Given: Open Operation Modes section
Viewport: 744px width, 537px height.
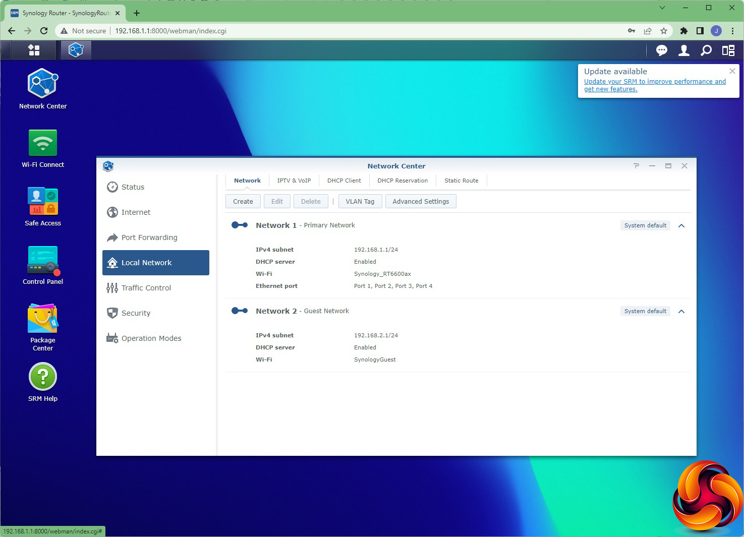Looking at the screenshot, I should [156, 338].
